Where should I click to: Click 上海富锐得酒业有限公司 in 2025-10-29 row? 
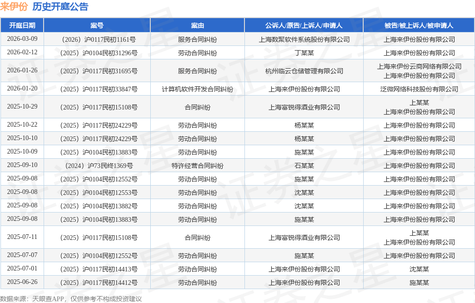click(304, 107)
